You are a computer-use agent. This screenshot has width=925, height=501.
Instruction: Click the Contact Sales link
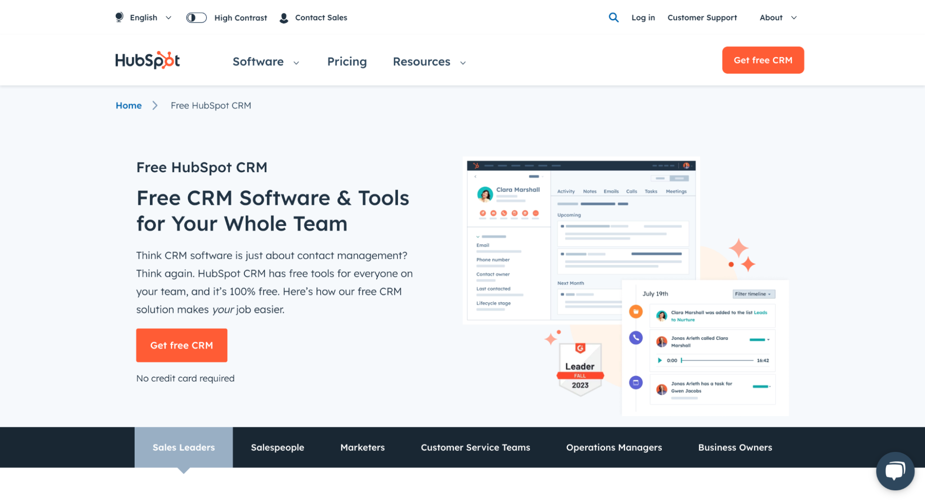[x=321, y=18]
